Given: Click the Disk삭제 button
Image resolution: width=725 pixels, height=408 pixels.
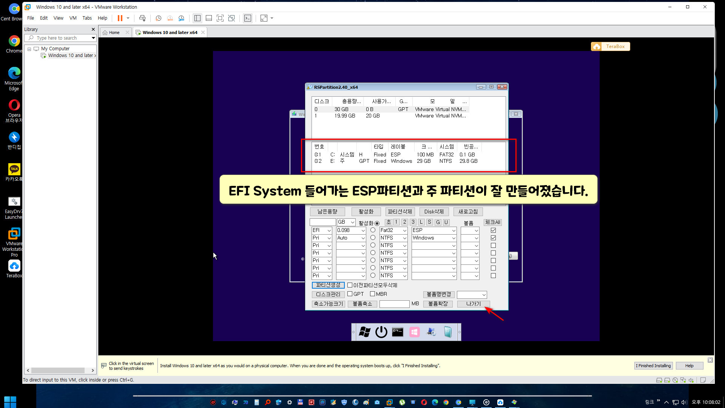Looking at the screenshot, I should [434, 212].
